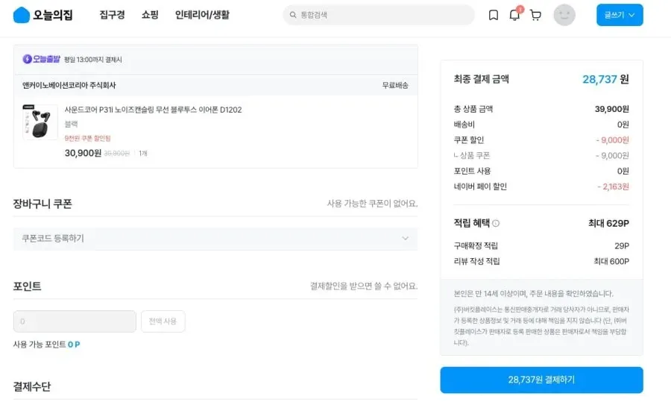Expand the 쿠폰코드 등록하기 section
Screen dimensions: 671x405
point(215,239)
